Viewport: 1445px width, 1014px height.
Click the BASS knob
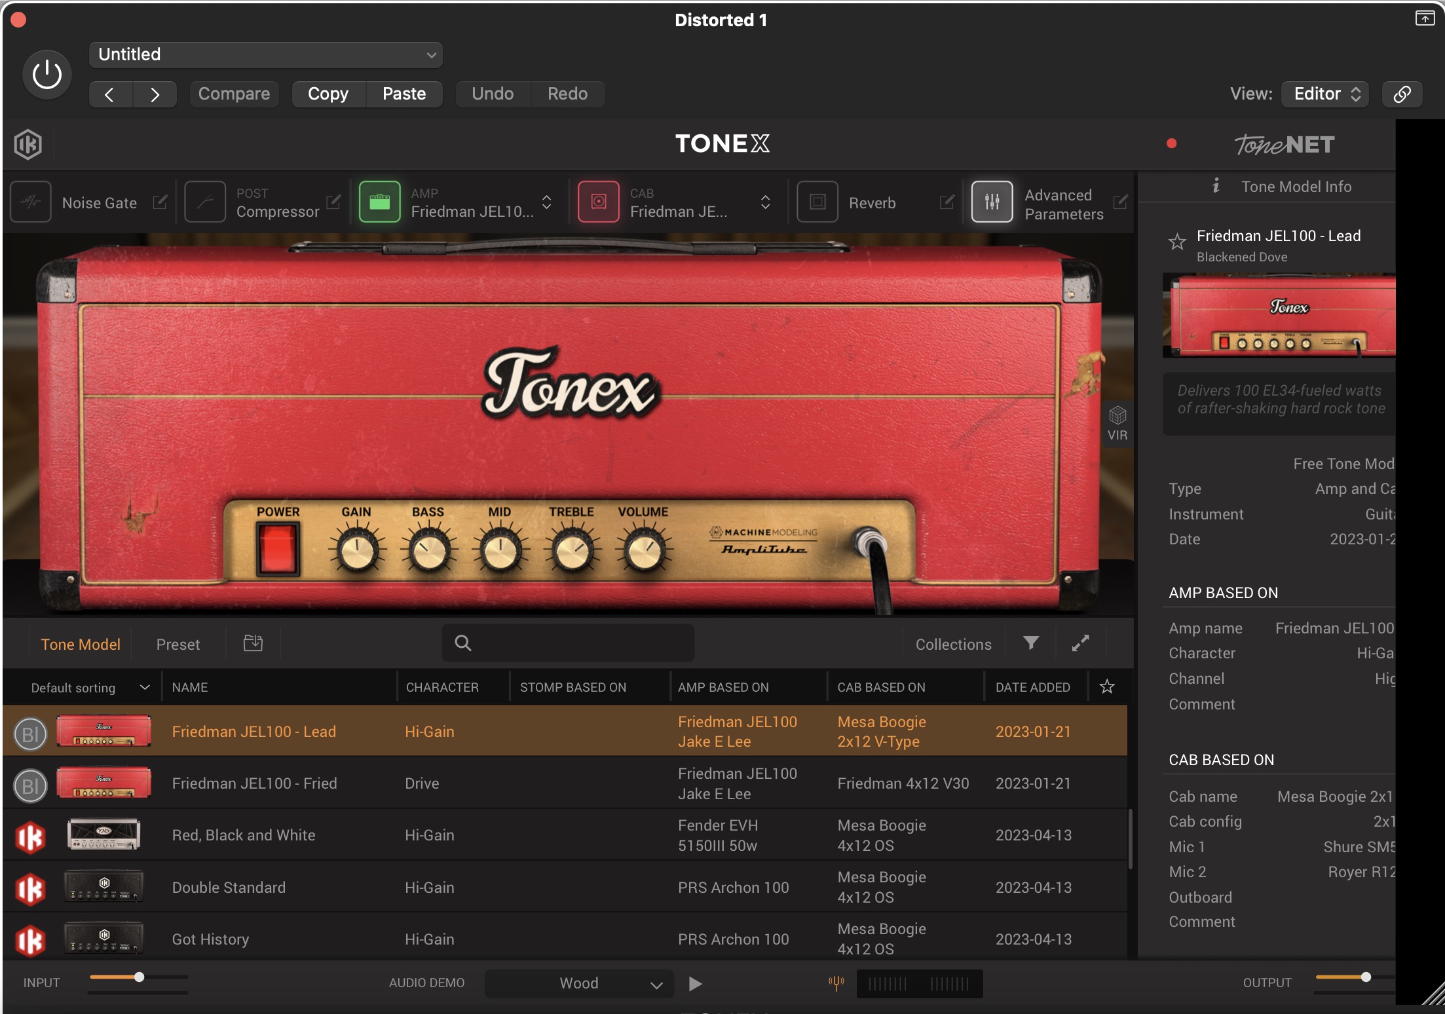[429, 550]
